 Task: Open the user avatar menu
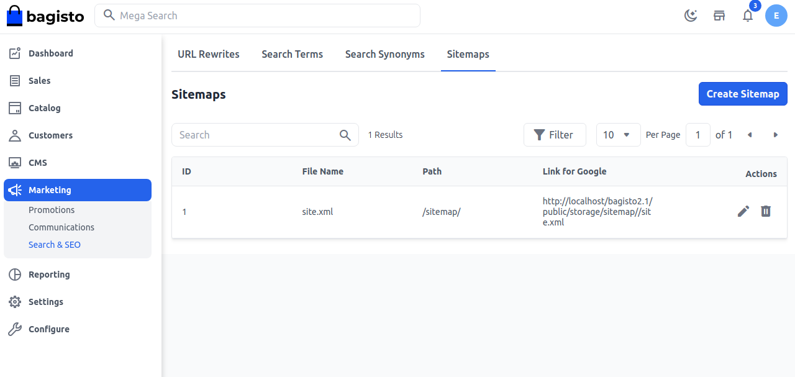pyautogui.click(x=776, y=16)
